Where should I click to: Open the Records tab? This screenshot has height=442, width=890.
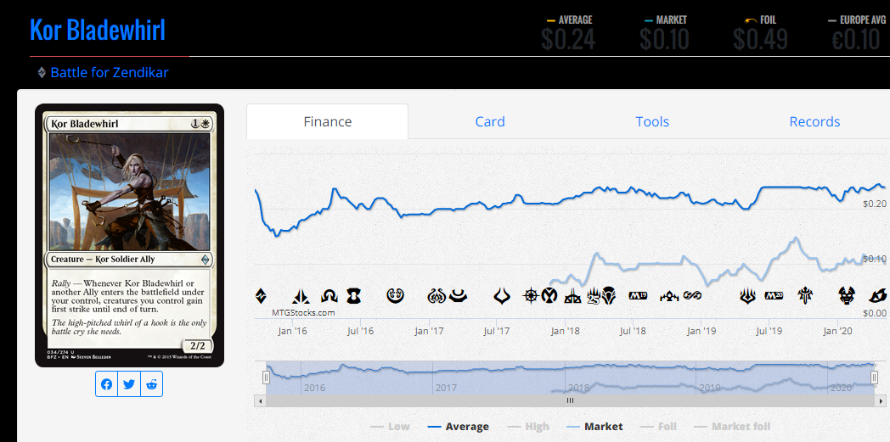click(x=814, y=121)
